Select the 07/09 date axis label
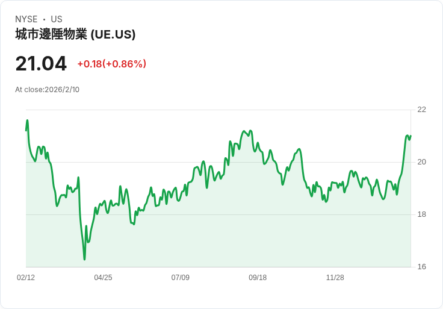443x309 pixels. [x=181, y=278]
